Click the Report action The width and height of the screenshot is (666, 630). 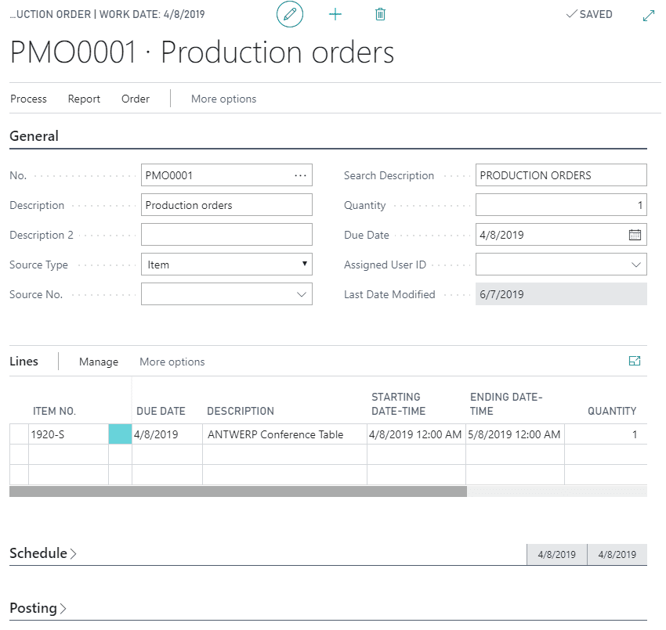click(84, 99)
